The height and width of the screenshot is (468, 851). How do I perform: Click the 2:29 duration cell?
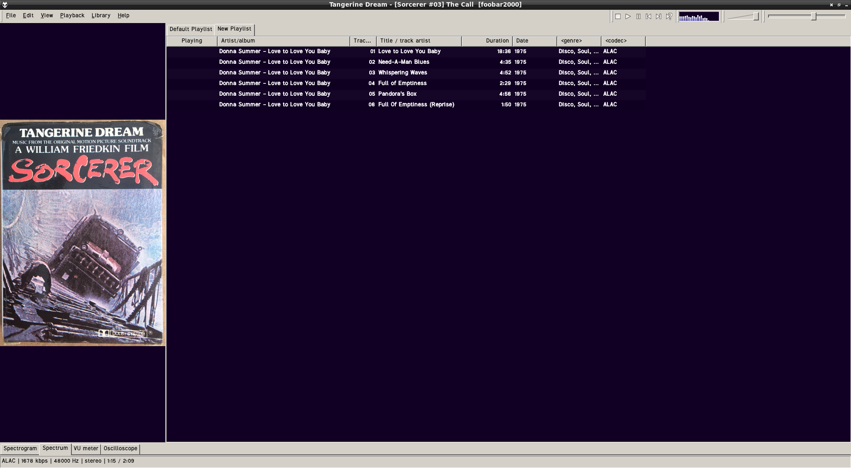coord(505,83)
